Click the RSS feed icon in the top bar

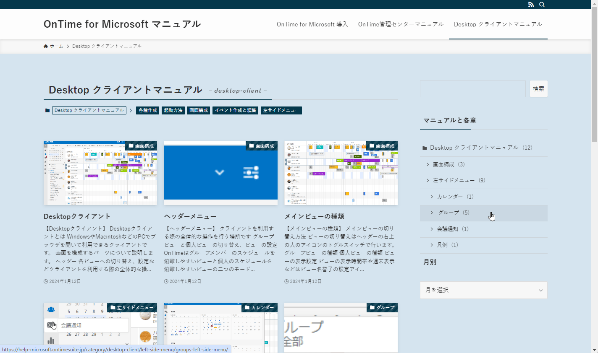[531, 4]
